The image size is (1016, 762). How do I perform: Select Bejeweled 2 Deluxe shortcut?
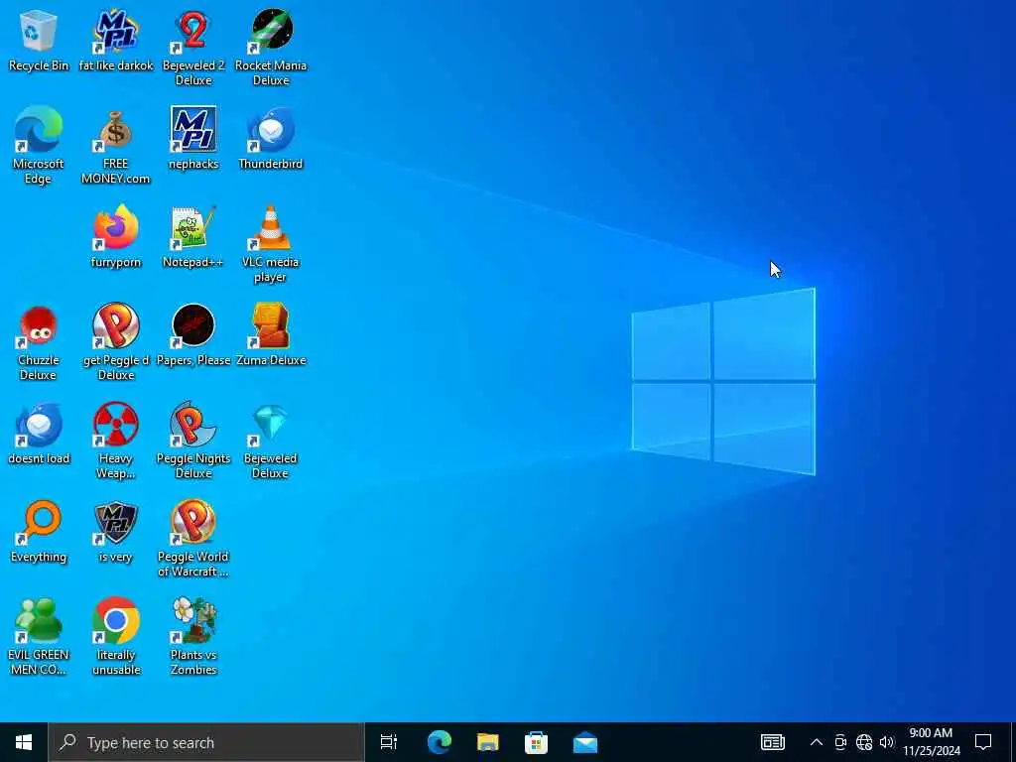(x=193, y=48)
